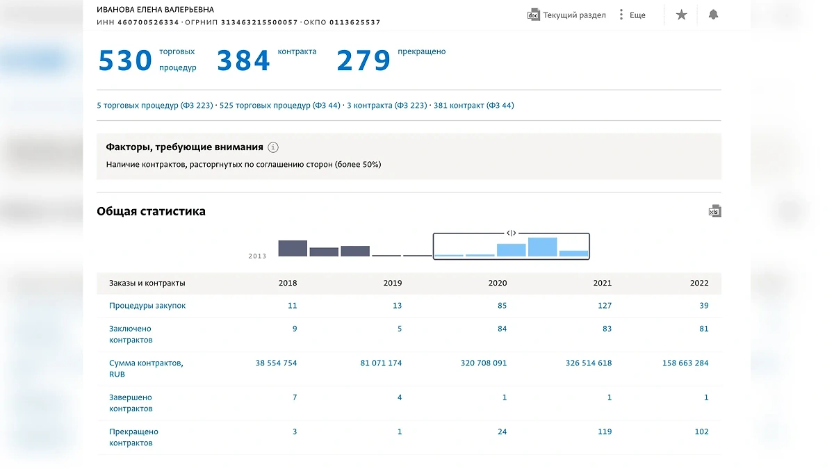Open notifications bell icon
834x469 pixels.
pos(713,15)
